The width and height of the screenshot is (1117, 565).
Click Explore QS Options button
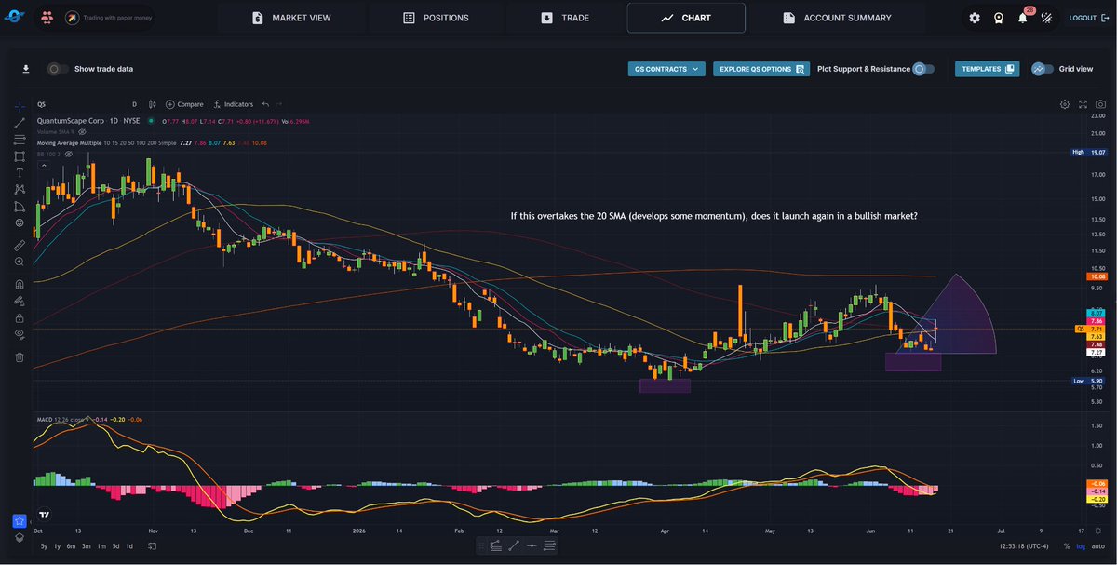coord(761,69)
